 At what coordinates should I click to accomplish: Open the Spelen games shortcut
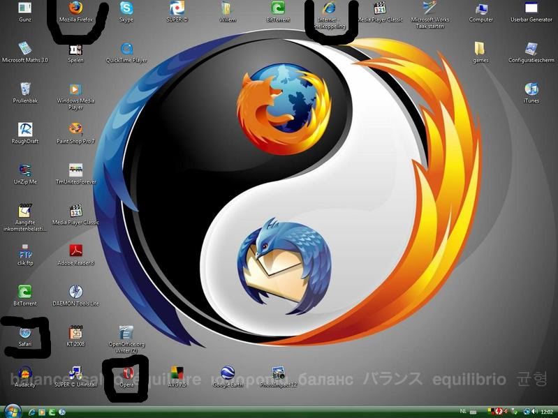pos(76,53)
